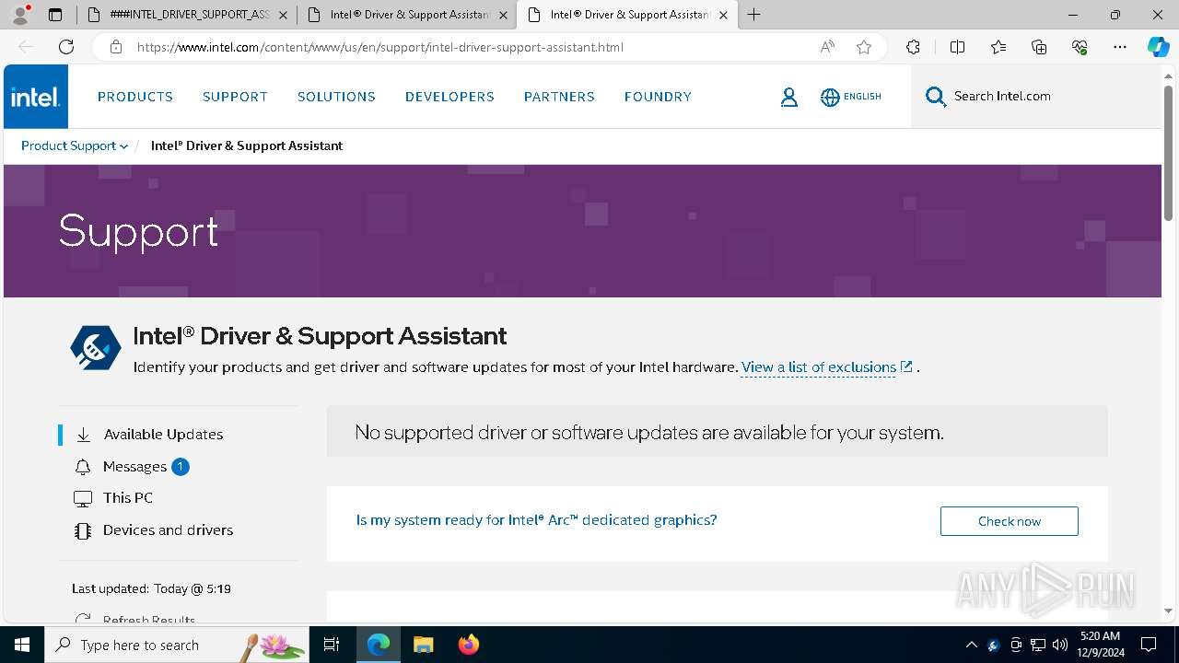Open the FOUNDRY menu
1179x663 pixels.
[658, 97]
